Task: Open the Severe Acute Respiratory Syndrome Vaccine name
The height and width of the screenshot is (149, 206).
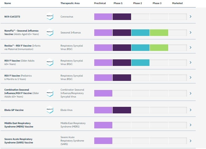Action: 19,141
